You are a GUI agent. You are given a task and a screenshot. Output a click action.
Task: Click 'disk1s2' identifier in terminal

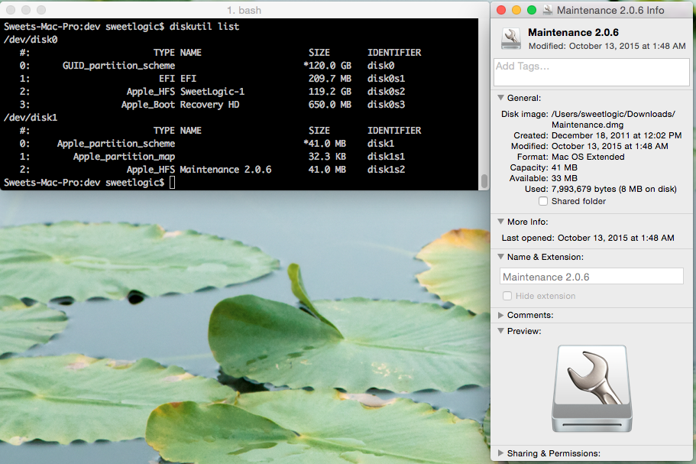tap(386, 170)
